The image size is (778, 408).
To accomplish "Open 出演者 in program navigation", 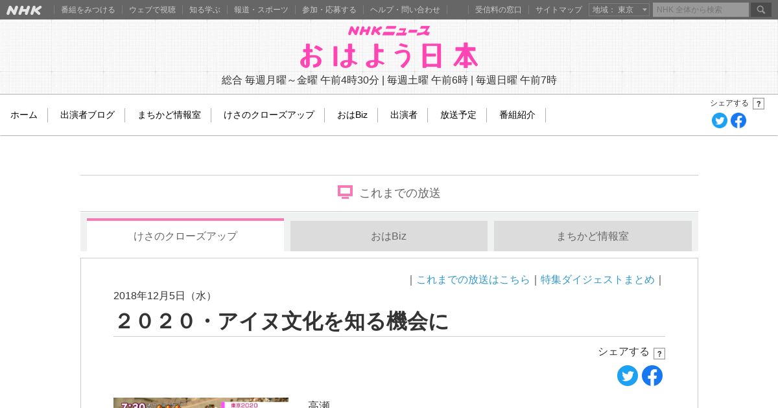I will tap(404, 115).
